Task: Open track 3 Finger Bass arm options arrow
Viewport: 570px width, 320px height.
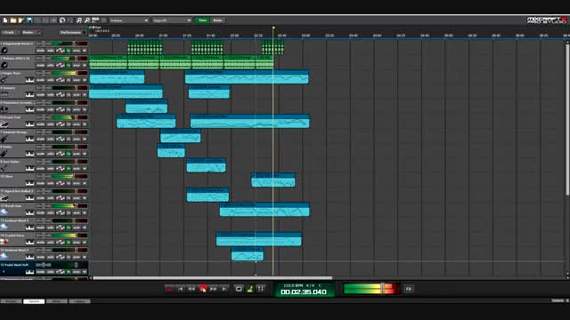Action: point(85,80)
